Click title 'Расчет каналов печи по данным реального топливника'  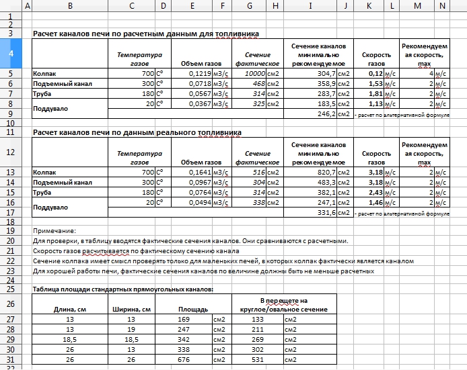137,132
